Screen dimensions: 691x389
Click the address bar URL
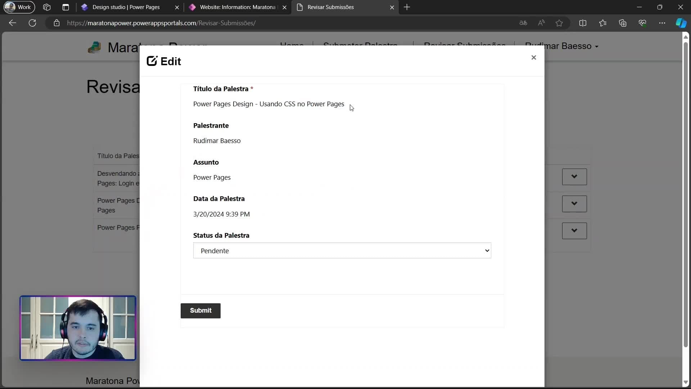coord(161,23)
